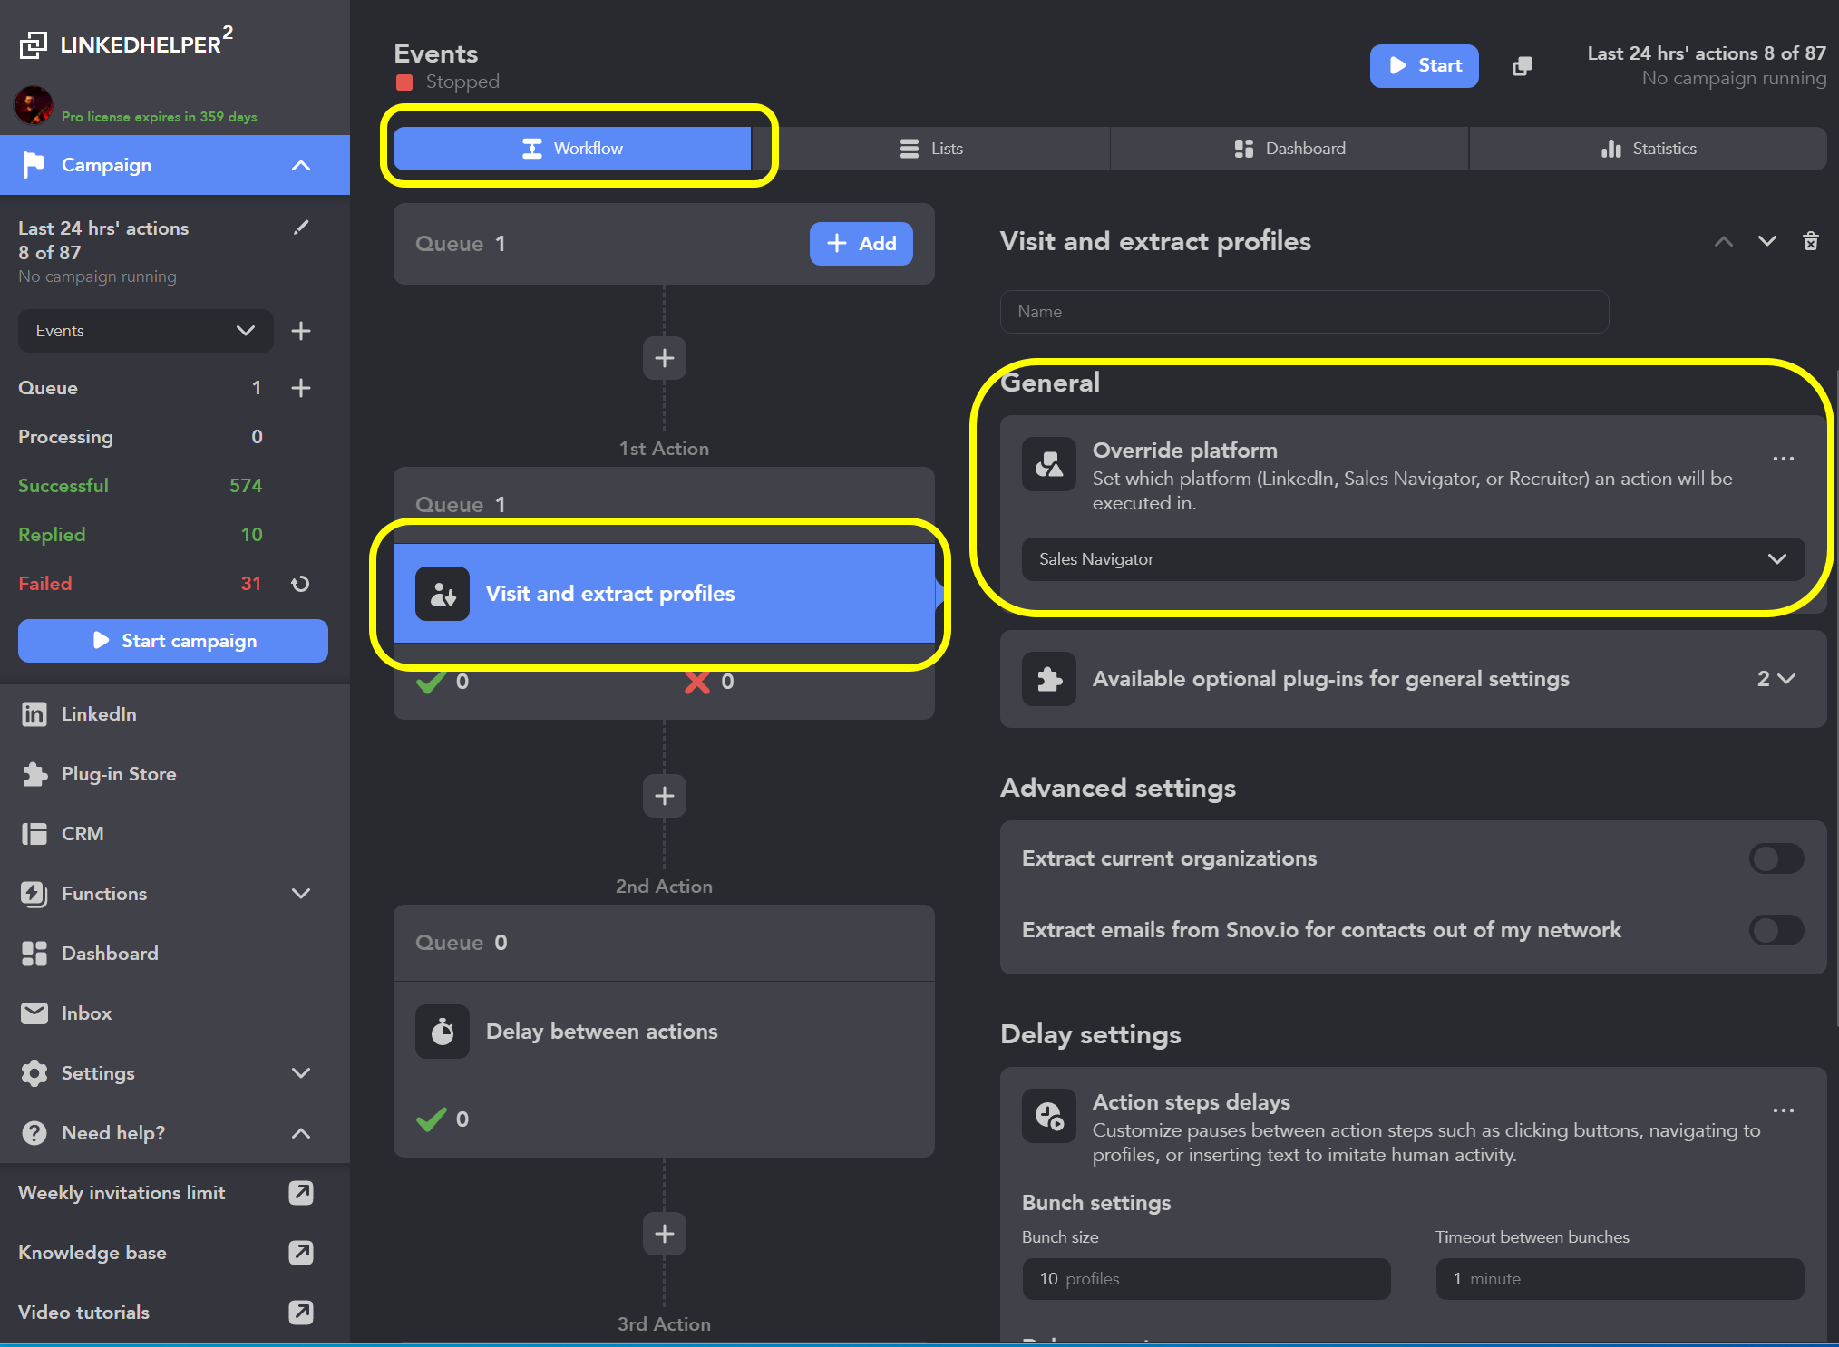Insert action before 1st Action plus
Screen dimensions: 1839x1347
coord(665,358)
